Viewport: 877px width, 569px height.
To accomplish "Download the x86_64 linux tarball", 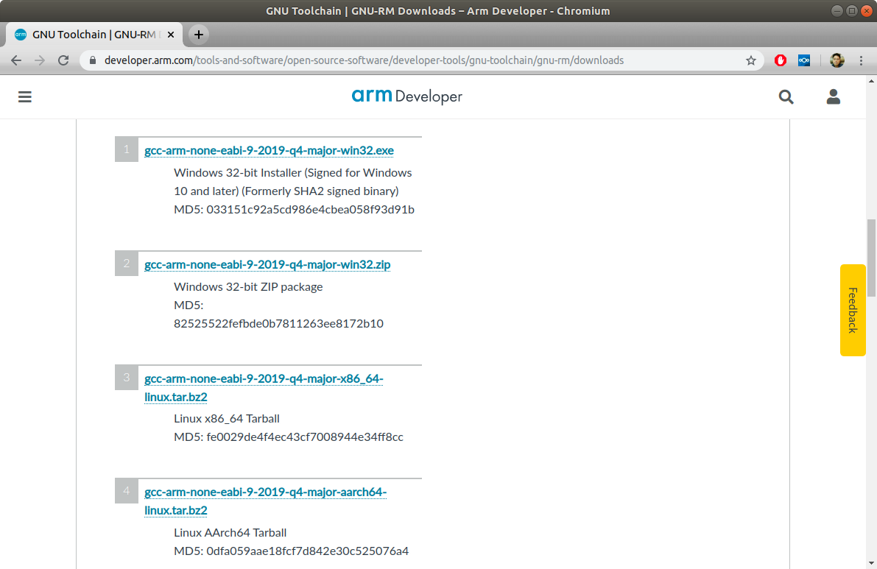I will click(x=264, y=387).
